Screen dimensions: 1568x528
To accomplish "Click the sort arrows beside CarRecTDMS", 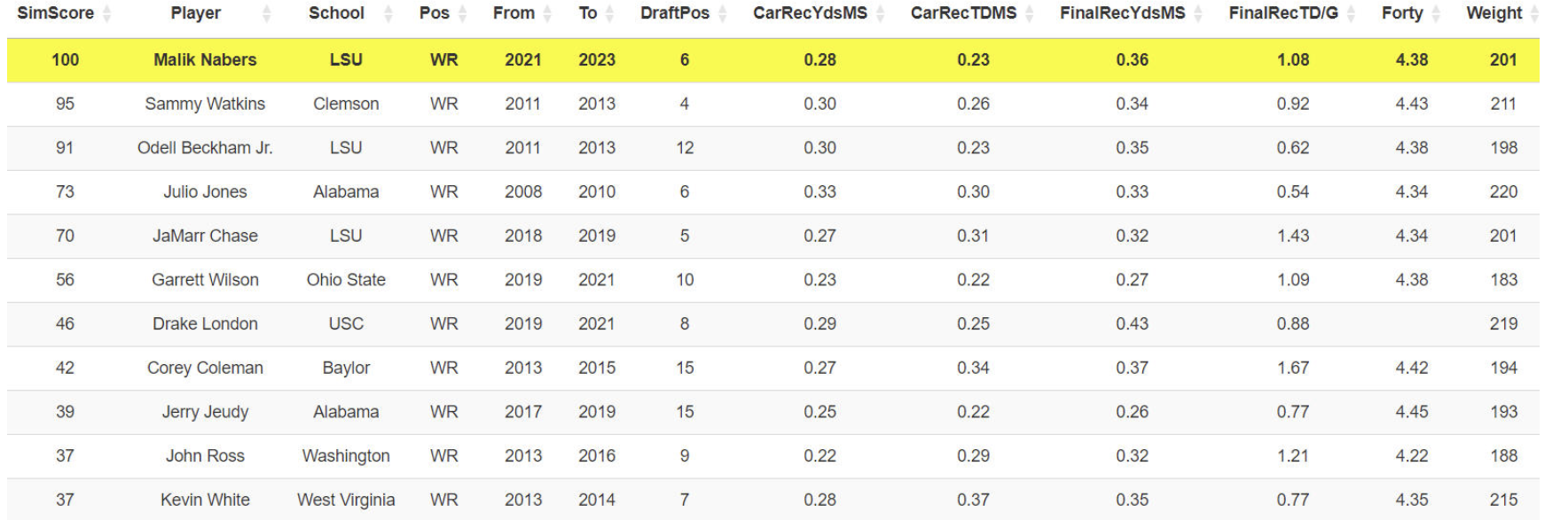I will [1030, 13].
